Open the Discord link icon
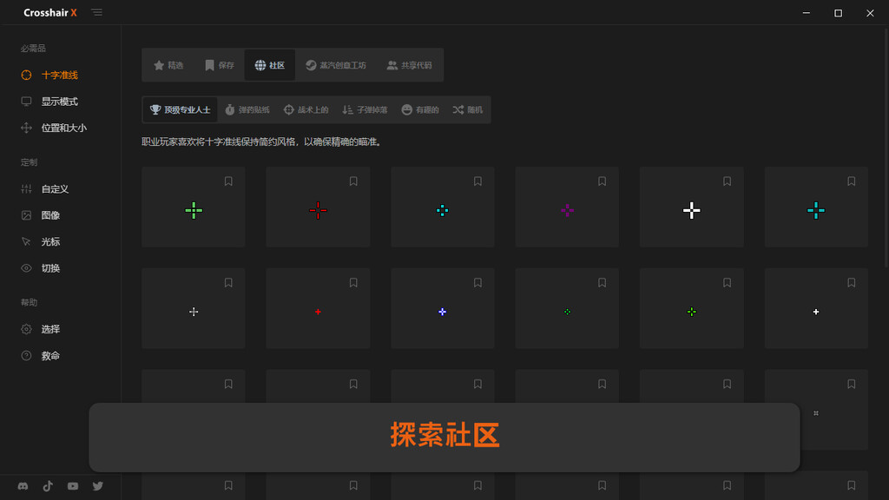The height and width of the screenshot is (500, 889). 23,486
